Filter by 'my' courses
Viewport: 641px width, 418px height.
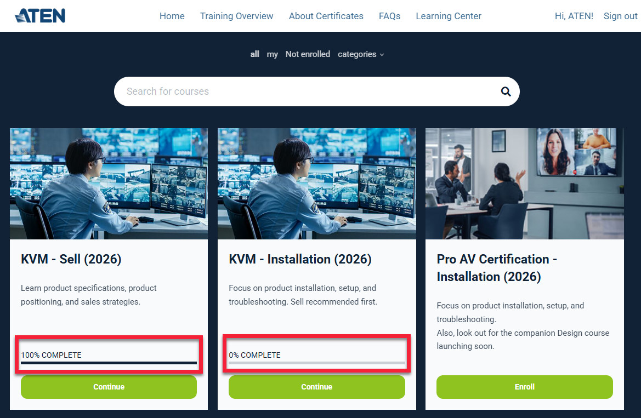[272, 54]
